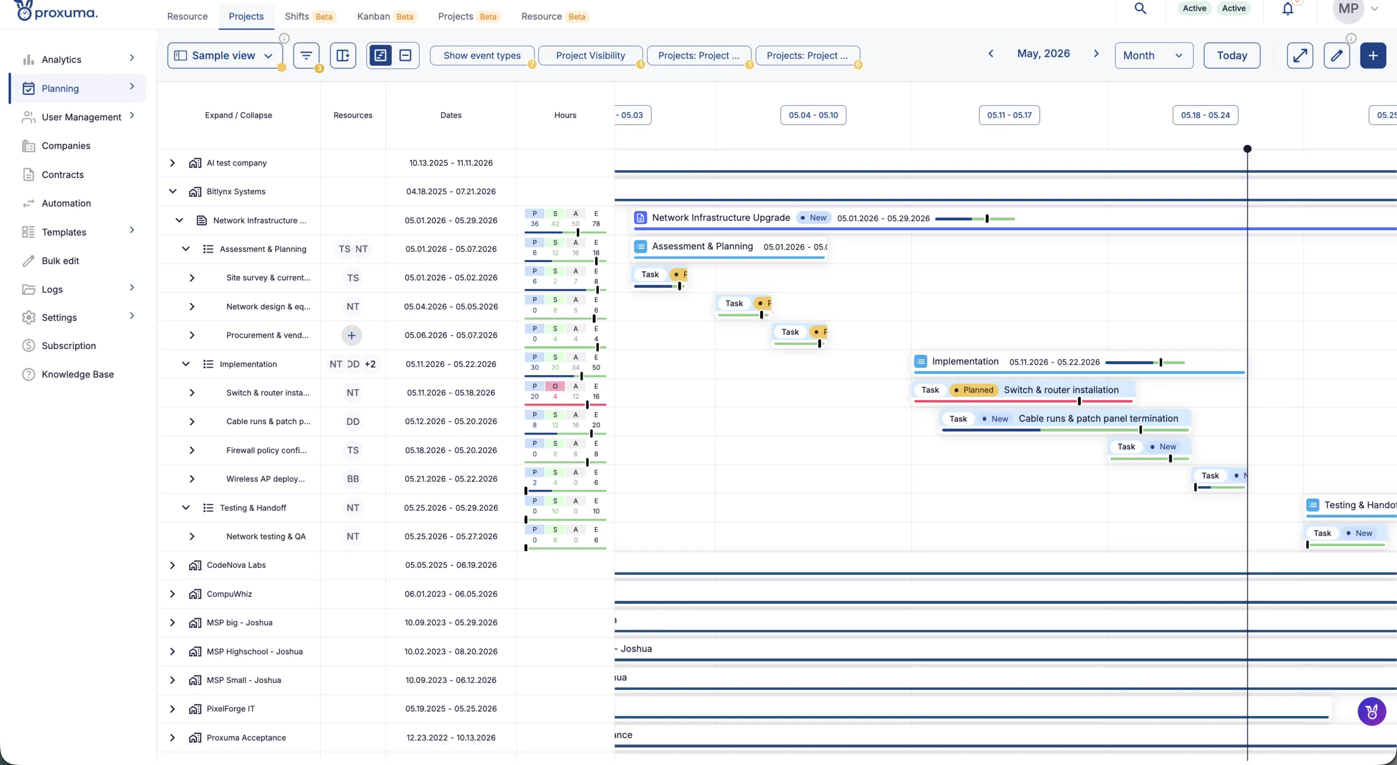Switch to compact row view icon
Screen dimensions: 1397x765
(x=406, y=55)
